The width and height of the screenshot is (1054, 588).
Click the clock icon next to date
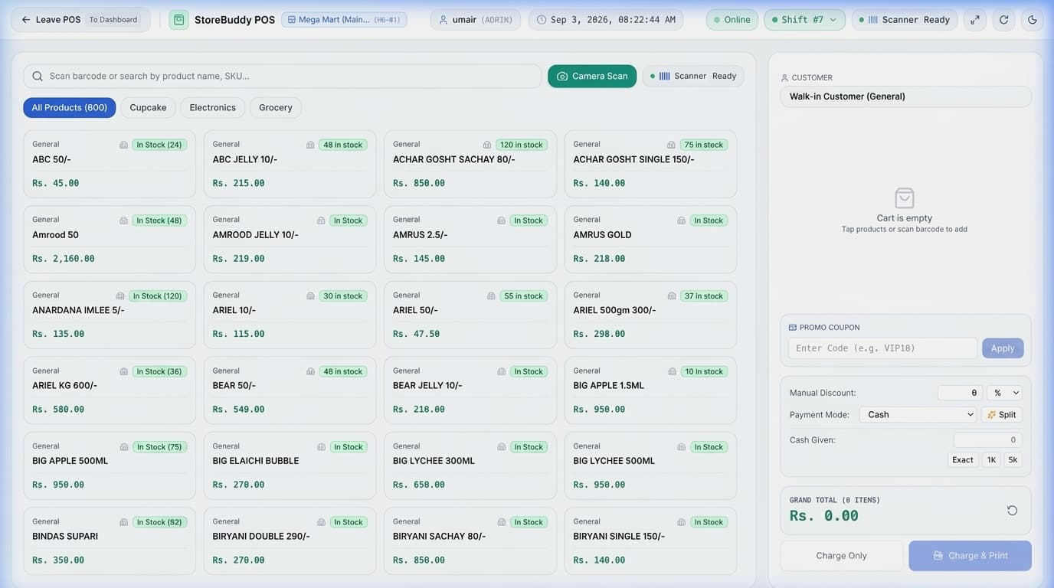542,20
